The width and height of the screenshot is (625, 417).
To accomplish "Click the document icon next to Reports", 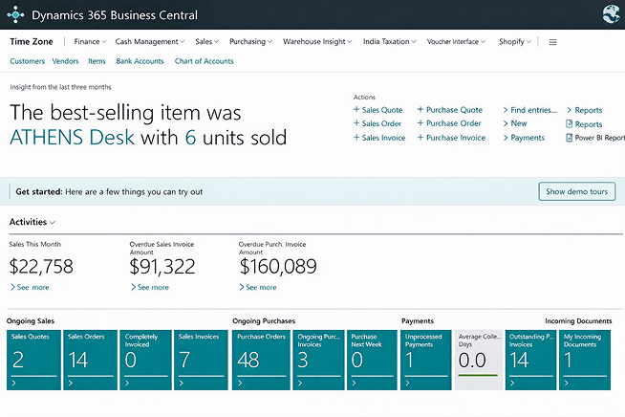I will [x=570, y=123].
